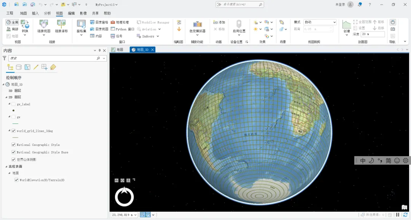This screenshot has height=220, width=411.
Task: Open the Python 窗口
Action: 122,29
